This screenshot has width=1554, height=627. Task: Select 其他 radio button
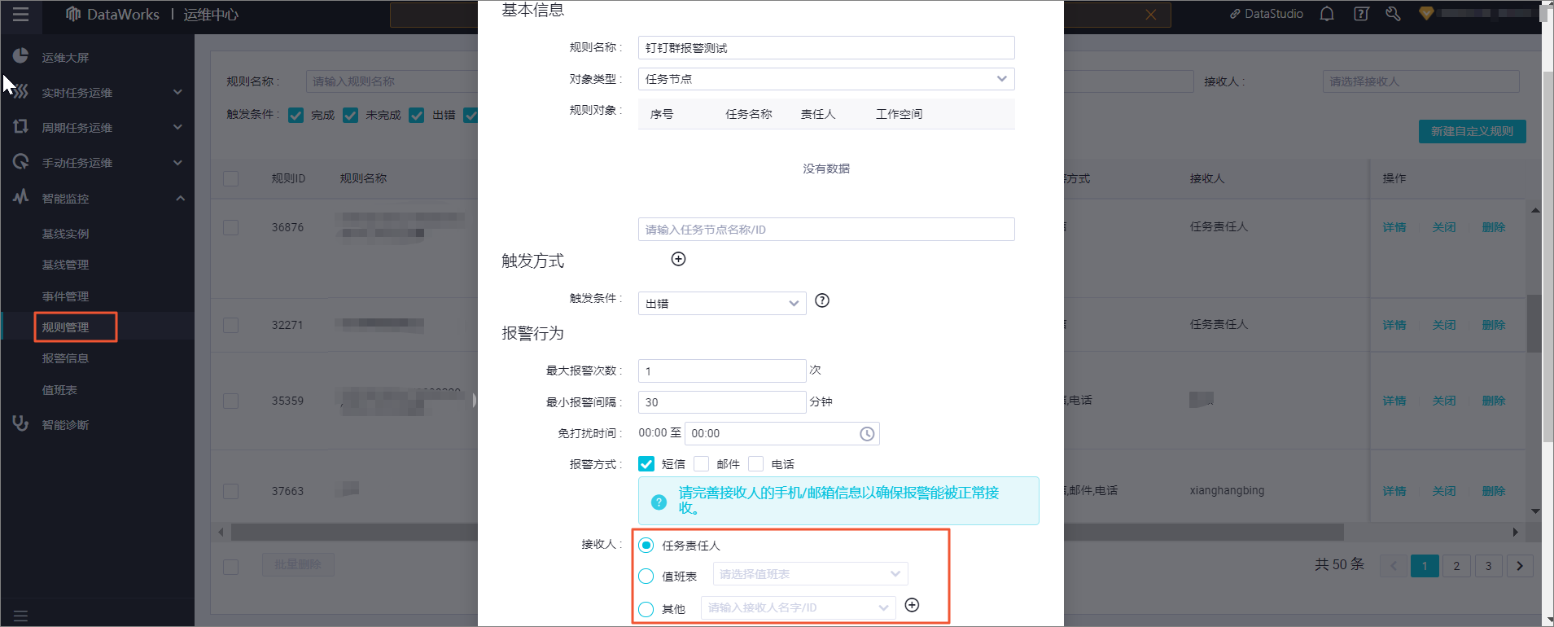click(x=646, y=609)
